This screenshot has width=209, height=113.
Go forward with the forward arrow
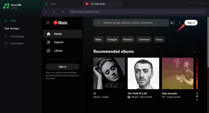[x=54, y=12]
